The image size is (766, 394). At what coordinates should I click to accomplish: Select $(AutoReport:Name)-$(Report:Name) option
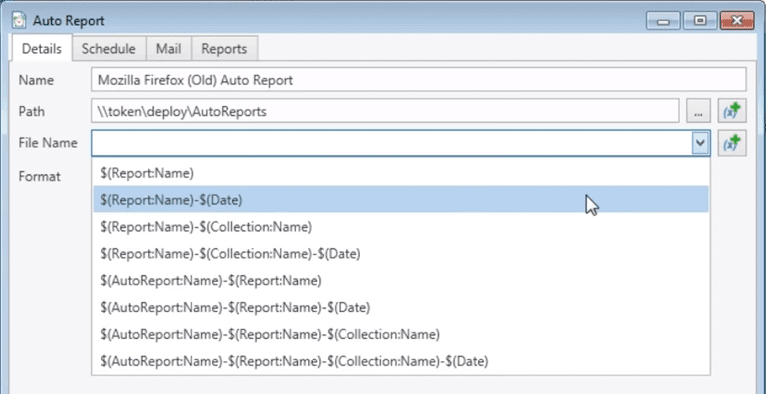(x=400, y=281)
